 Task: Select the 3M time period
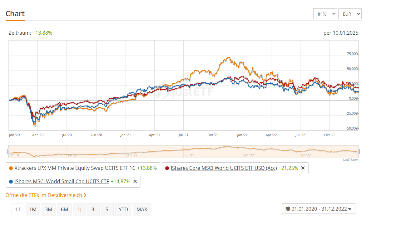48,209
